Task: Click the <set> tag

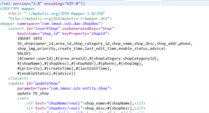Action: click(x=23, y=98)
